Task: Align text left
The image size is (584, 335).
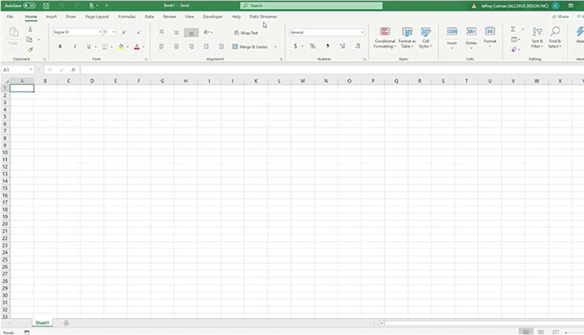Action: 161,47
